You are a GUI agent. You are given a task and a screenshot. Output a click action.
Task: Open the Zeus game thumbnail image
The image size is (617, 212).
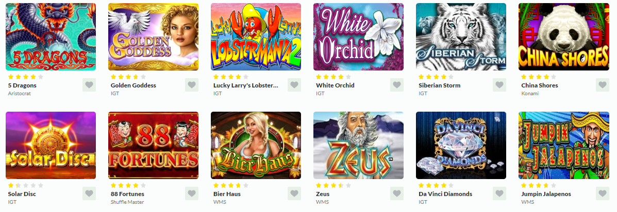click(358, 145)
